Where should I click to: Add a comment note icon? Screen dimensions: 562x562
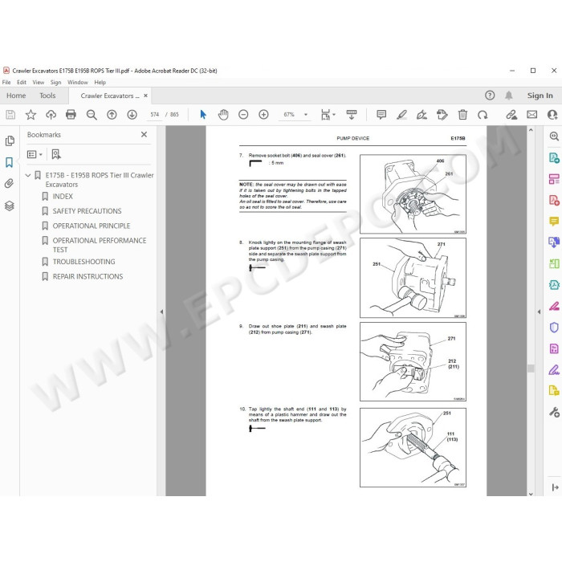click(x=381, y=115)
